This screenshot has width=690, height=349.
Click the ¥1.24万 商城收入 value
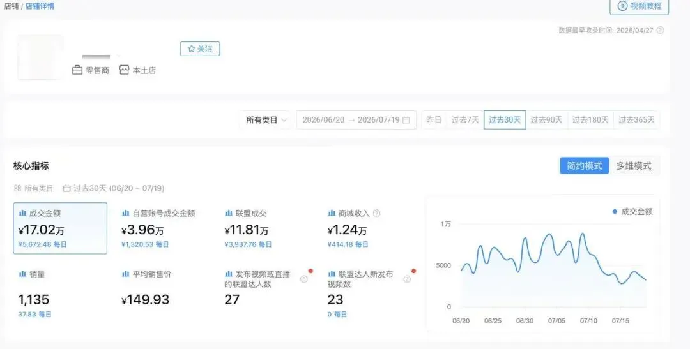(347, 230)
